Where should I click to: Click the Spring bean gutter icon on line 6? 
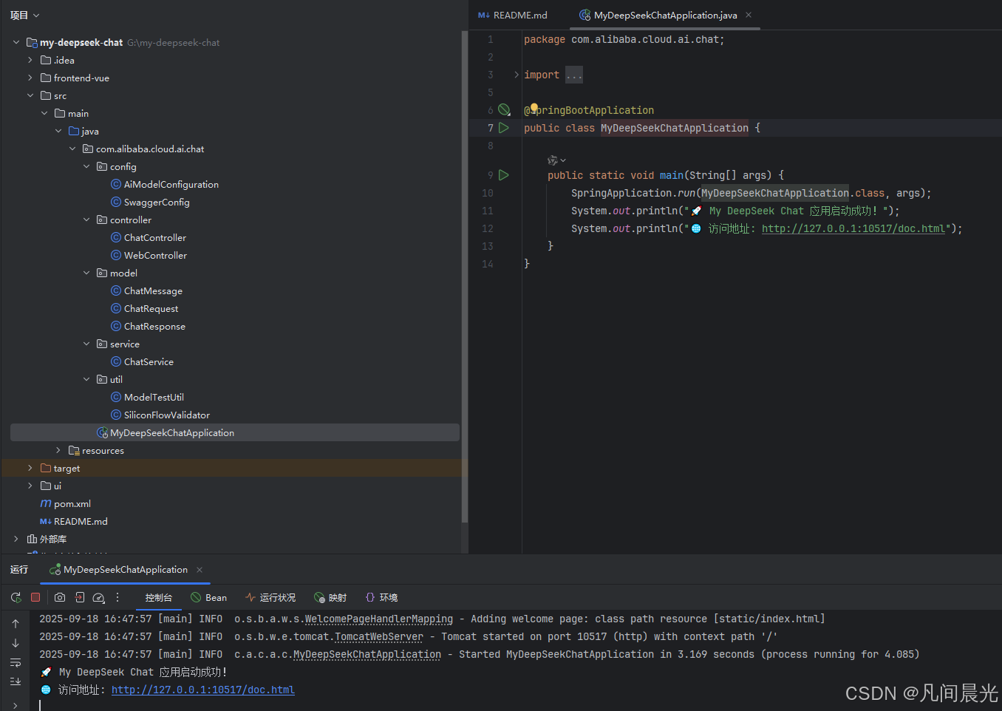pyautogui.click(x=504, y=110)
